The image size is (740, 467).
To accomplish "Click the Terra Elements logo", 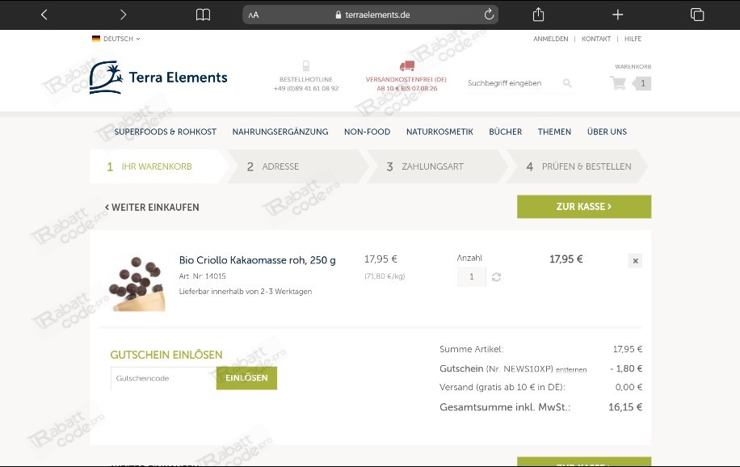I will pos(158,77).
